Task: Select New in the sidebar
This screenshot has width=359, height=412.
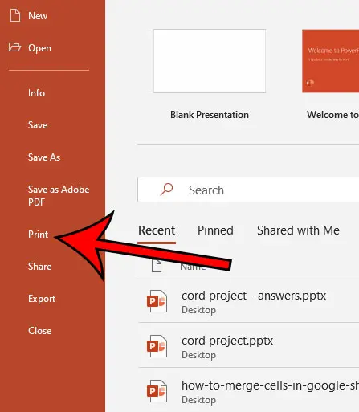Action: click(38, 16)
